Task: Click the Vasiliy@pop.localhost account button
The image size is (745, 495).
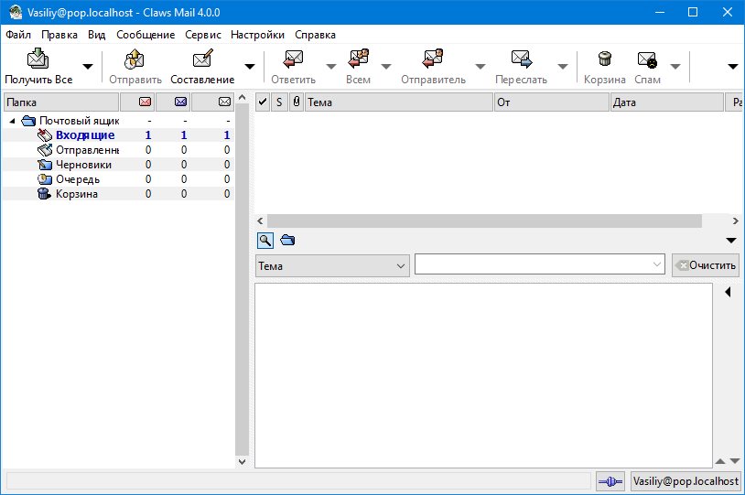Action: click(686, 481)
